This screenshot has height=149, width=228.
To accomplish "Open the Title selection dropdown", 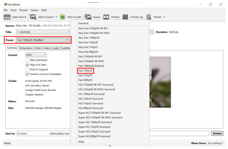I will tap(43, 32).
